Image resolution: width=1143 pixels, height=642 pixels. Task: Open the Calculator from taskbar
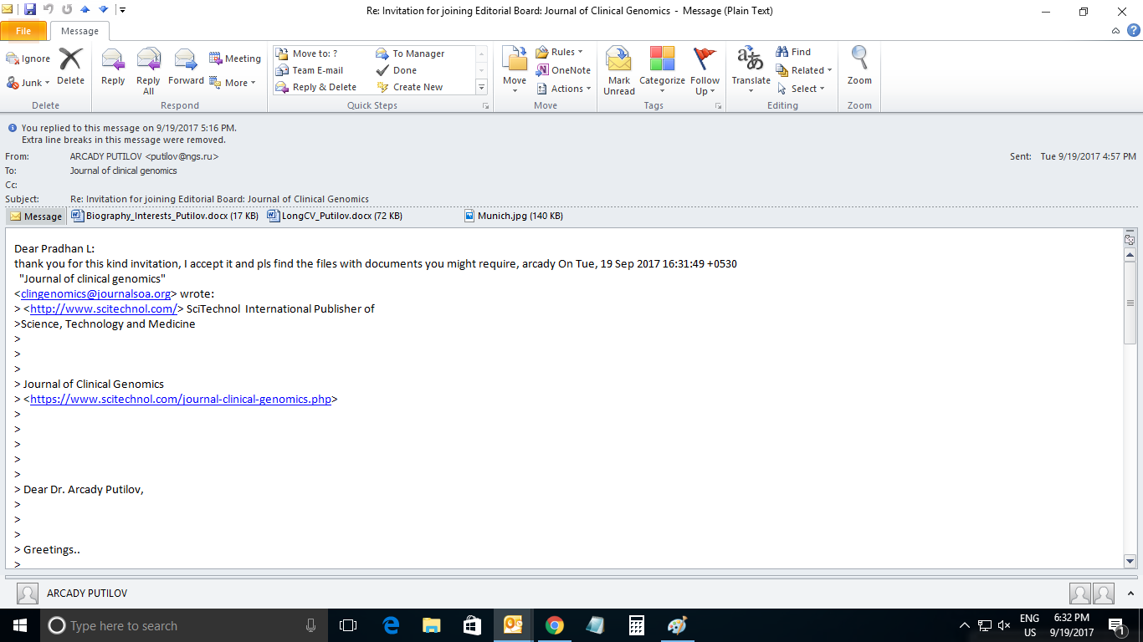(x=636, y=625)
